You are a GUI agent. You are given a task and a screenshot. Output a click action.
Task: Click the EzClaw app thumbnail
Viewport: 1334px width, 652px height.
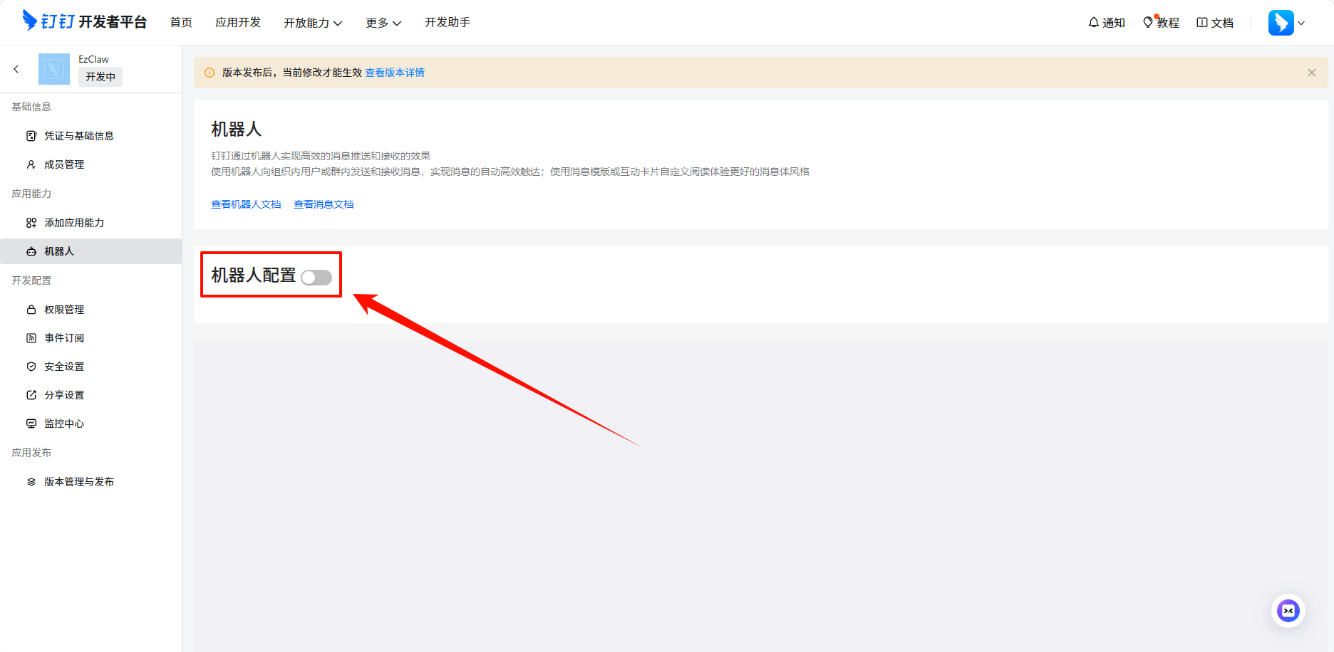click(54, 69)
